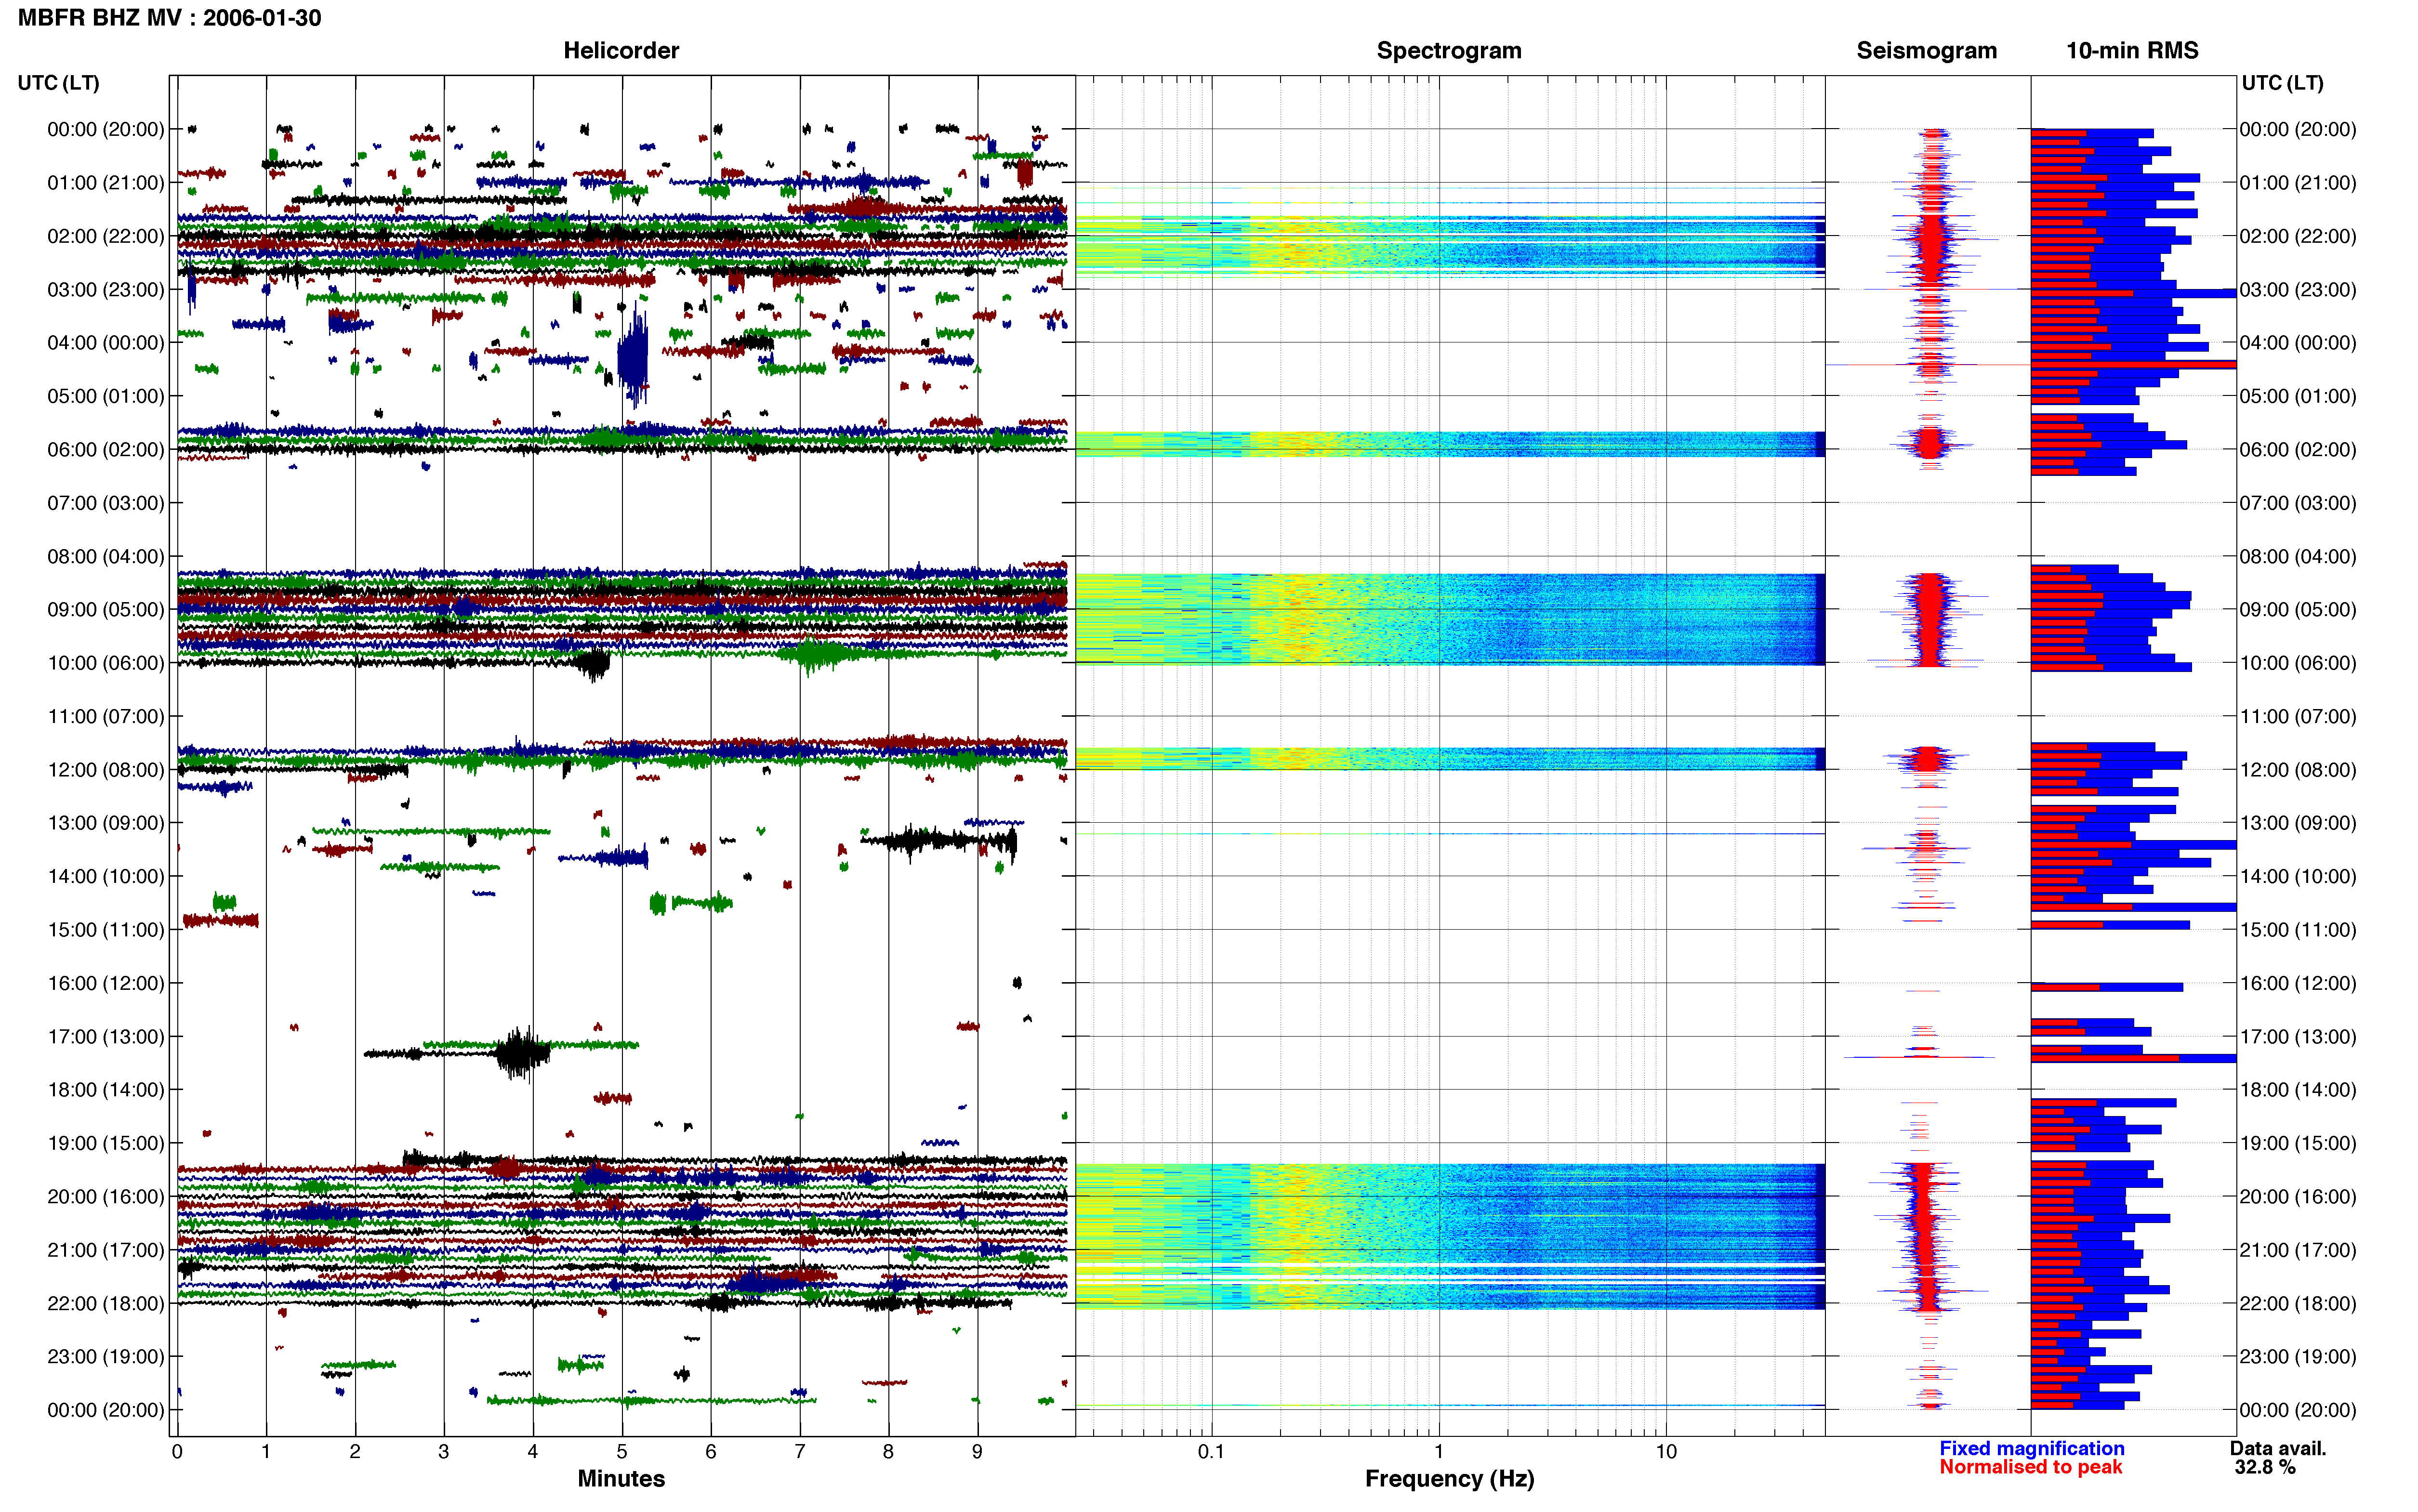The width and height of the screenshot is (2418, 1512).
Task: Click left time label '06:00 (02:00)'
Action: point(106,450)
